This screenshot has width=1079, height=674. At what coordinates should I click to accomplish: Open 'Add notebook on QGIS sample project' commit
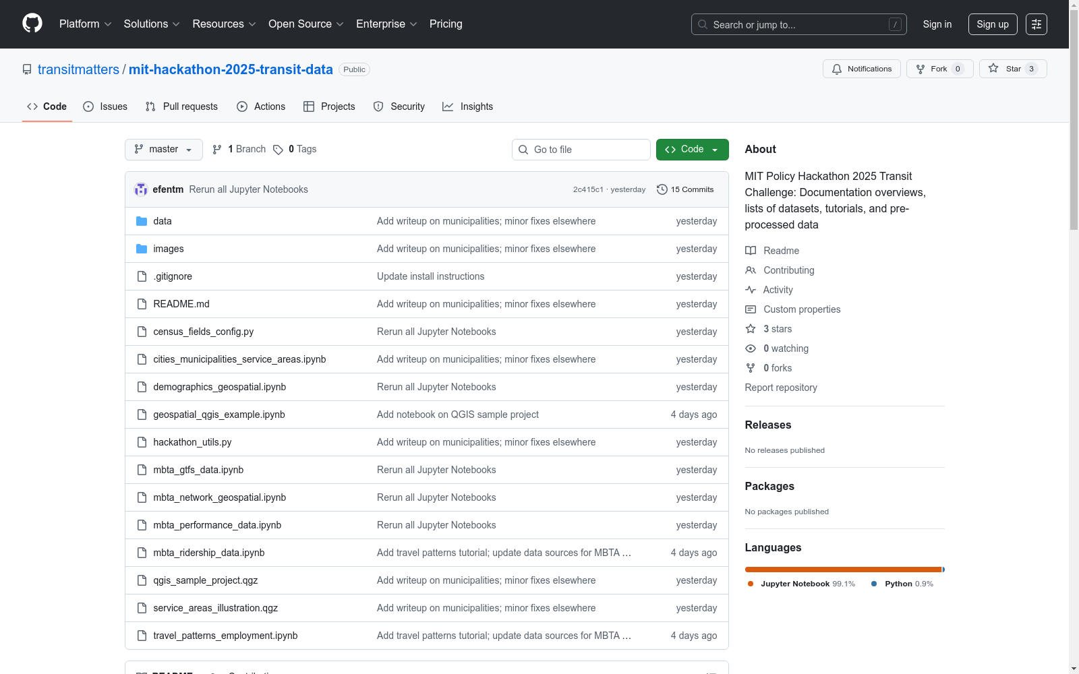pos(458,415)
